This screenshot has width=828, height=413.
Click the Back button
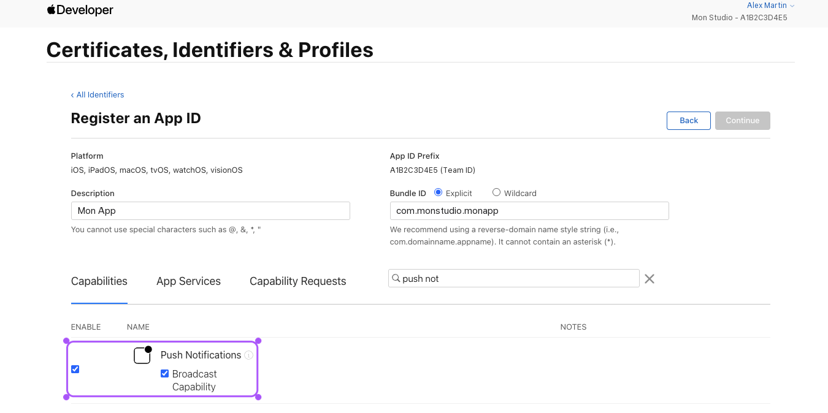click(x=689, y=121)
